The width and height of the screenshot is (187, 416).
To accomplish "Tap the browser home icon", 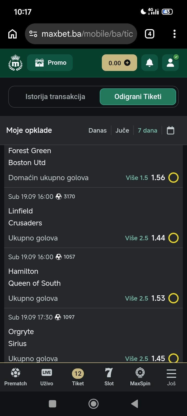I will [x=12, y=34].
